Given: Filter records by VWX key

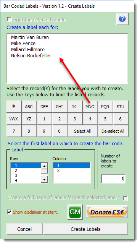Looking at the screenshot, I should click(14, 119).
